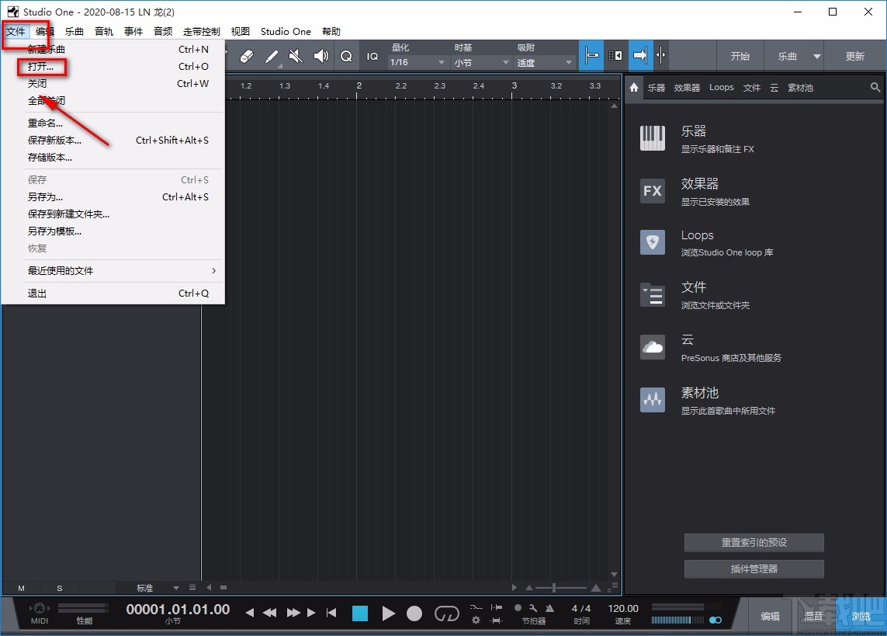Choose 打开... from the file menu

113,66
